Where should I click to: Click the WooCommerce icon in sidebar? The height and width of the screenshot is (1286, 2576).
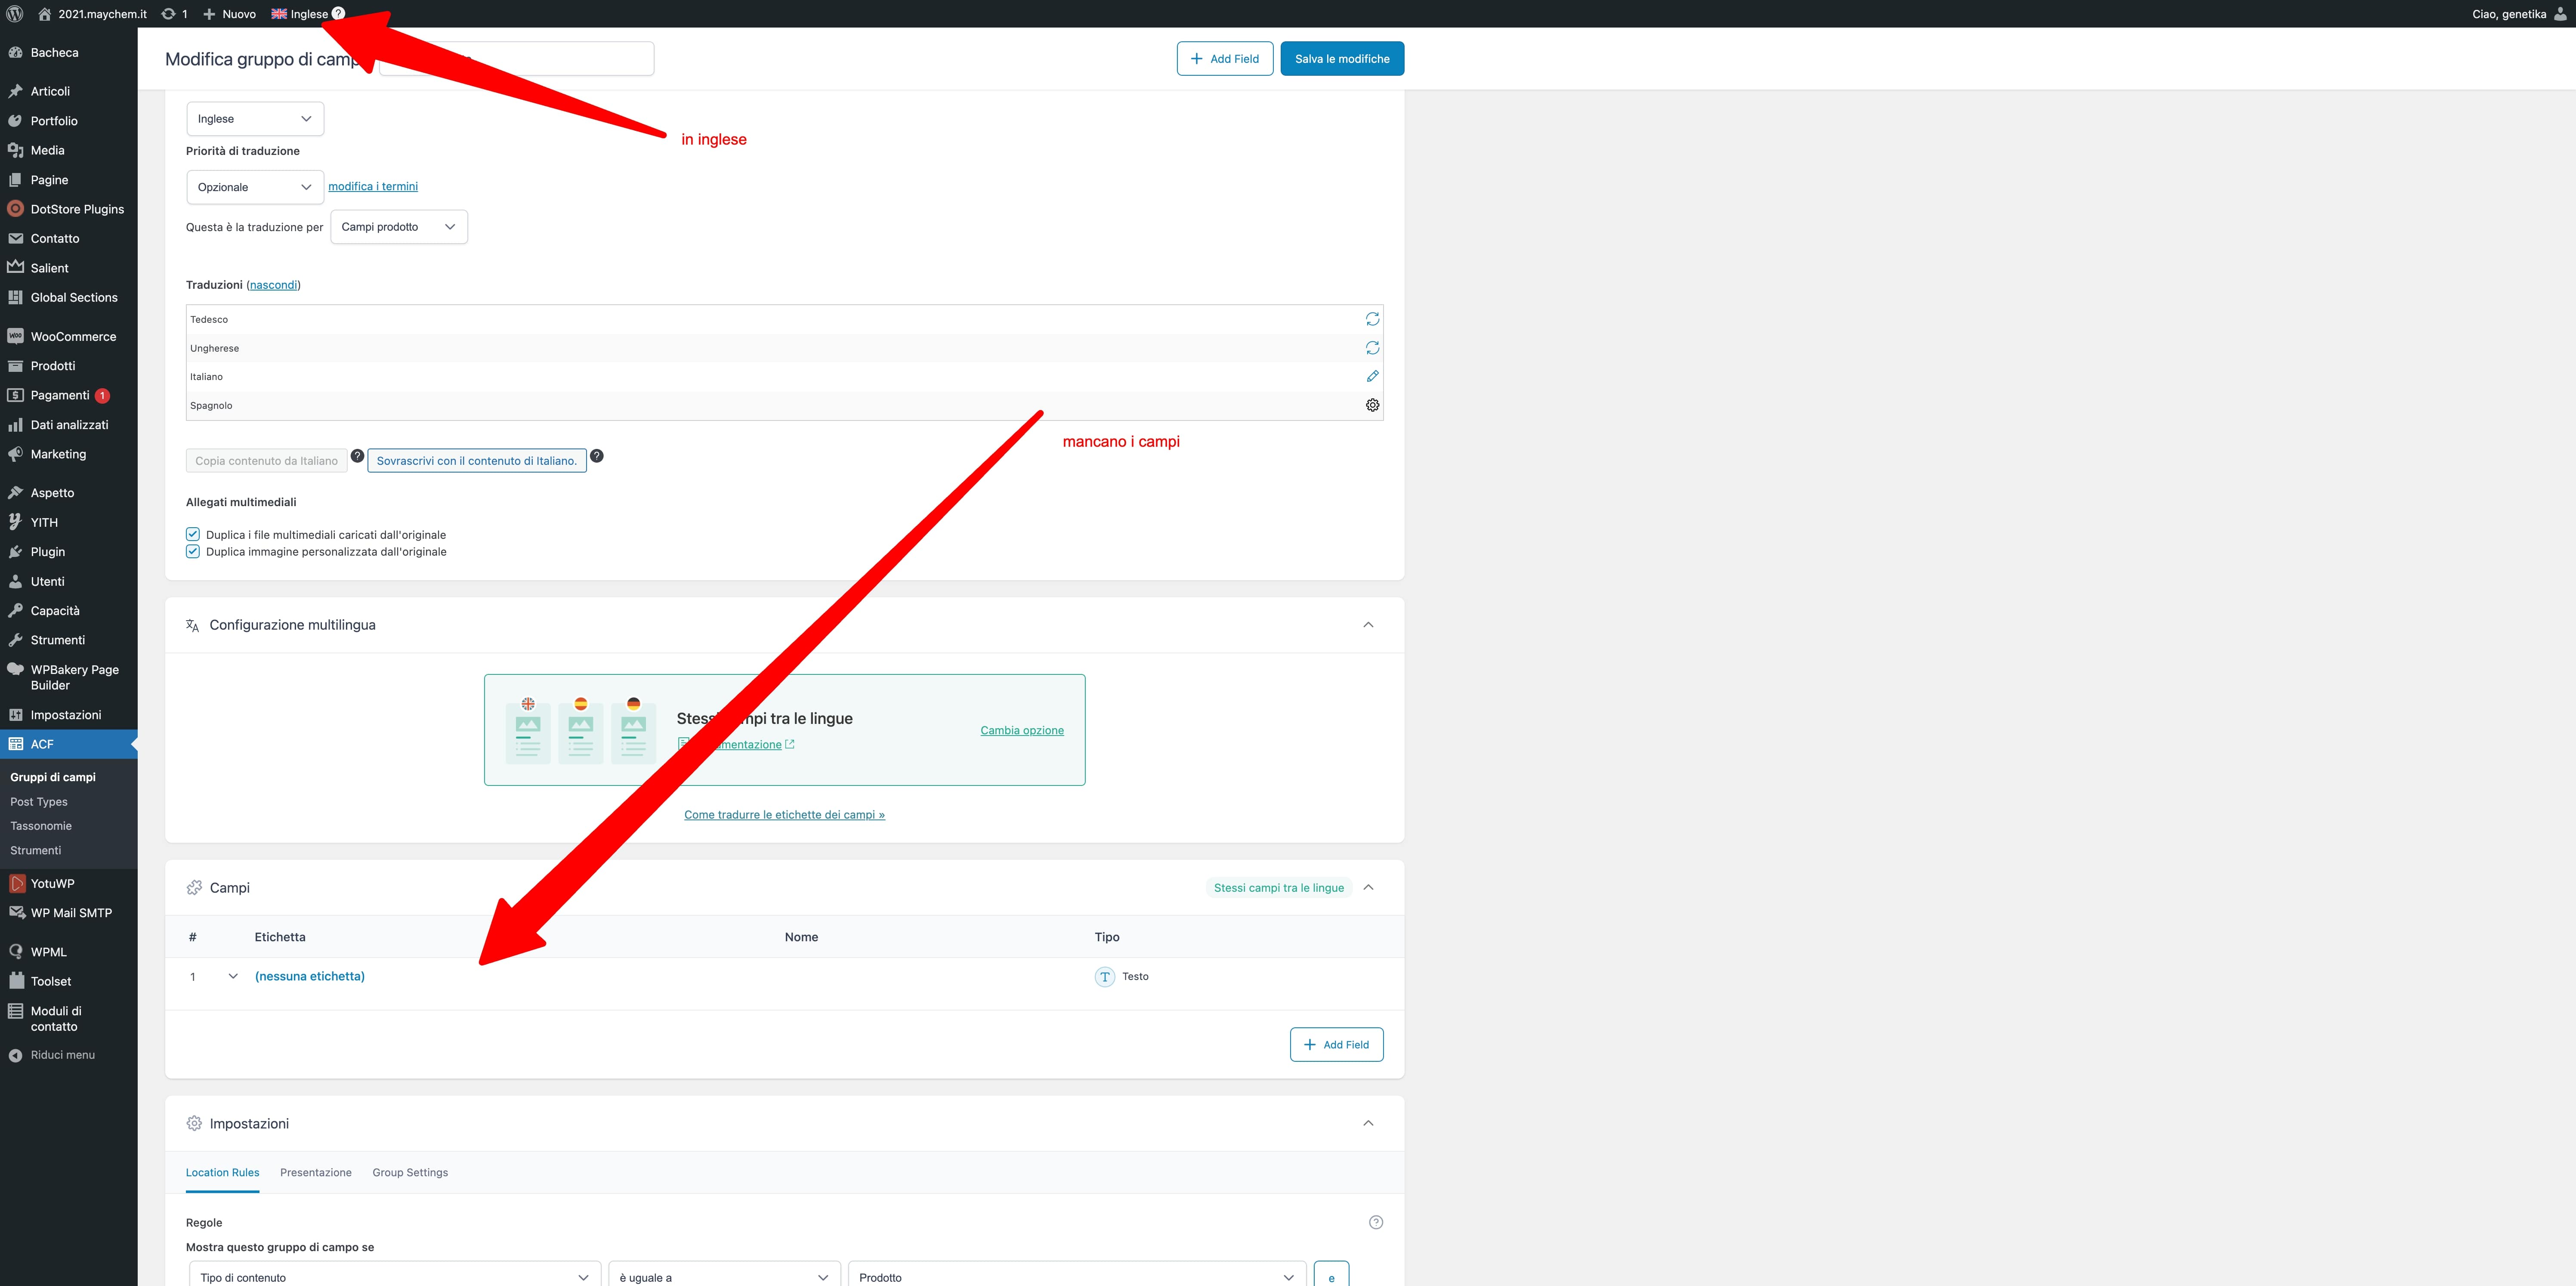pos(15,336)
